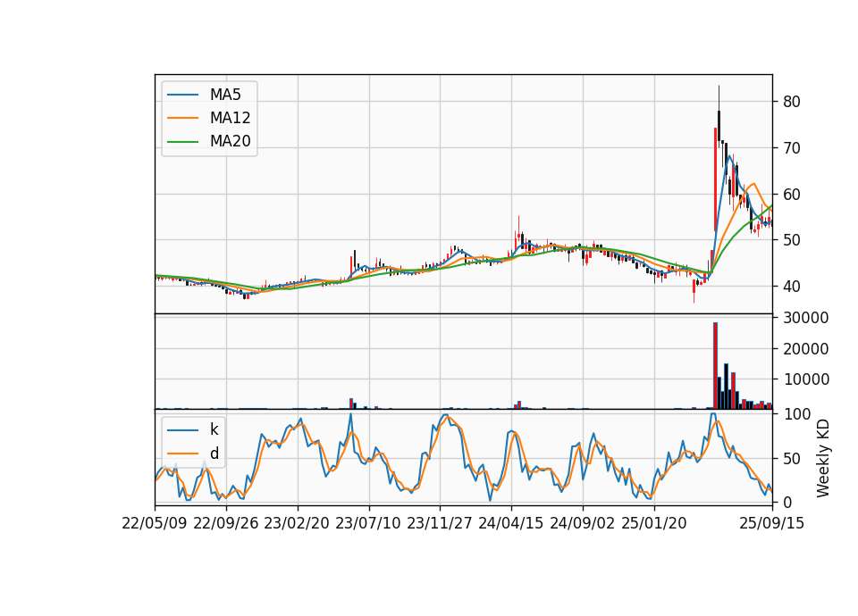Click the MA12 legend label

(x=230, y=118)
